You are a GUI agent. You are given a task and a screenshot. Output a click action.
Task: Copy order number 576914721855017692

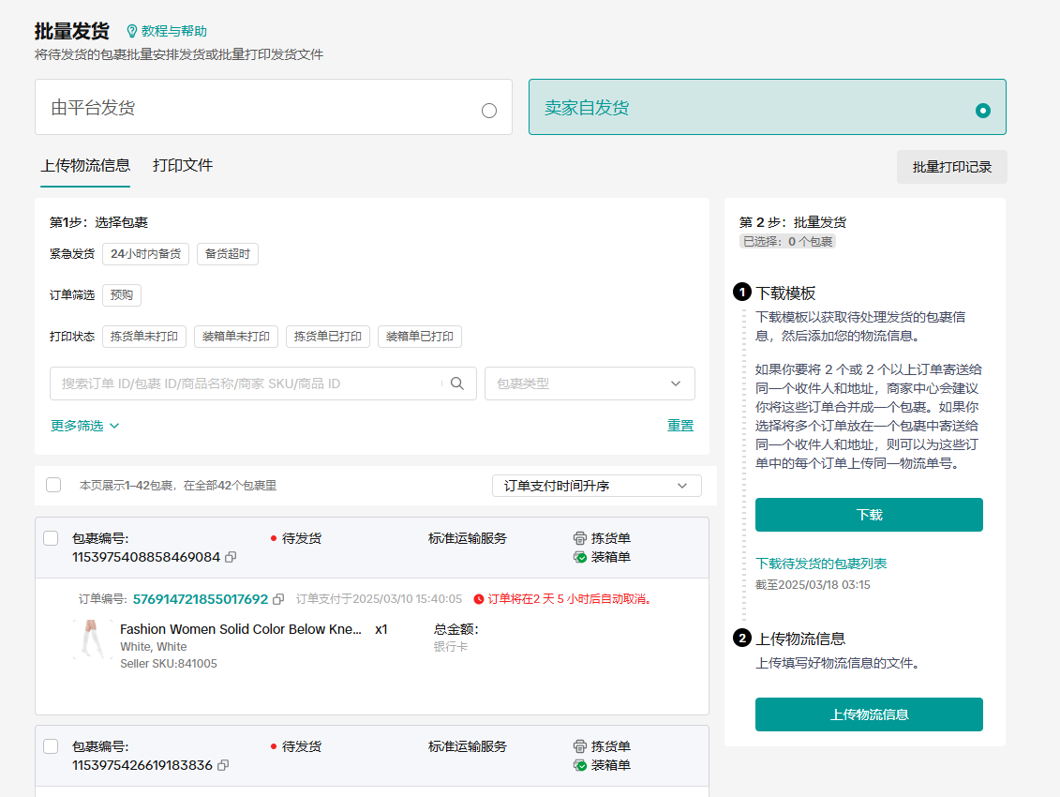click(x=278, y=599)
